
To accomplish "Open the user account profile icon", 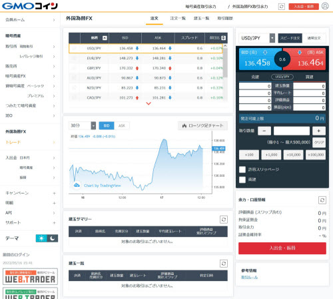I will click(325, 6).
